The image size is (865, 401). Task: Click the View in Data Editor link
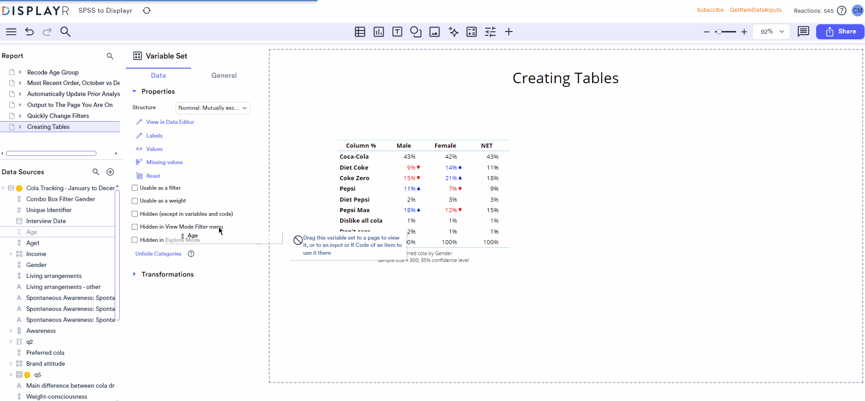point(170,122)
